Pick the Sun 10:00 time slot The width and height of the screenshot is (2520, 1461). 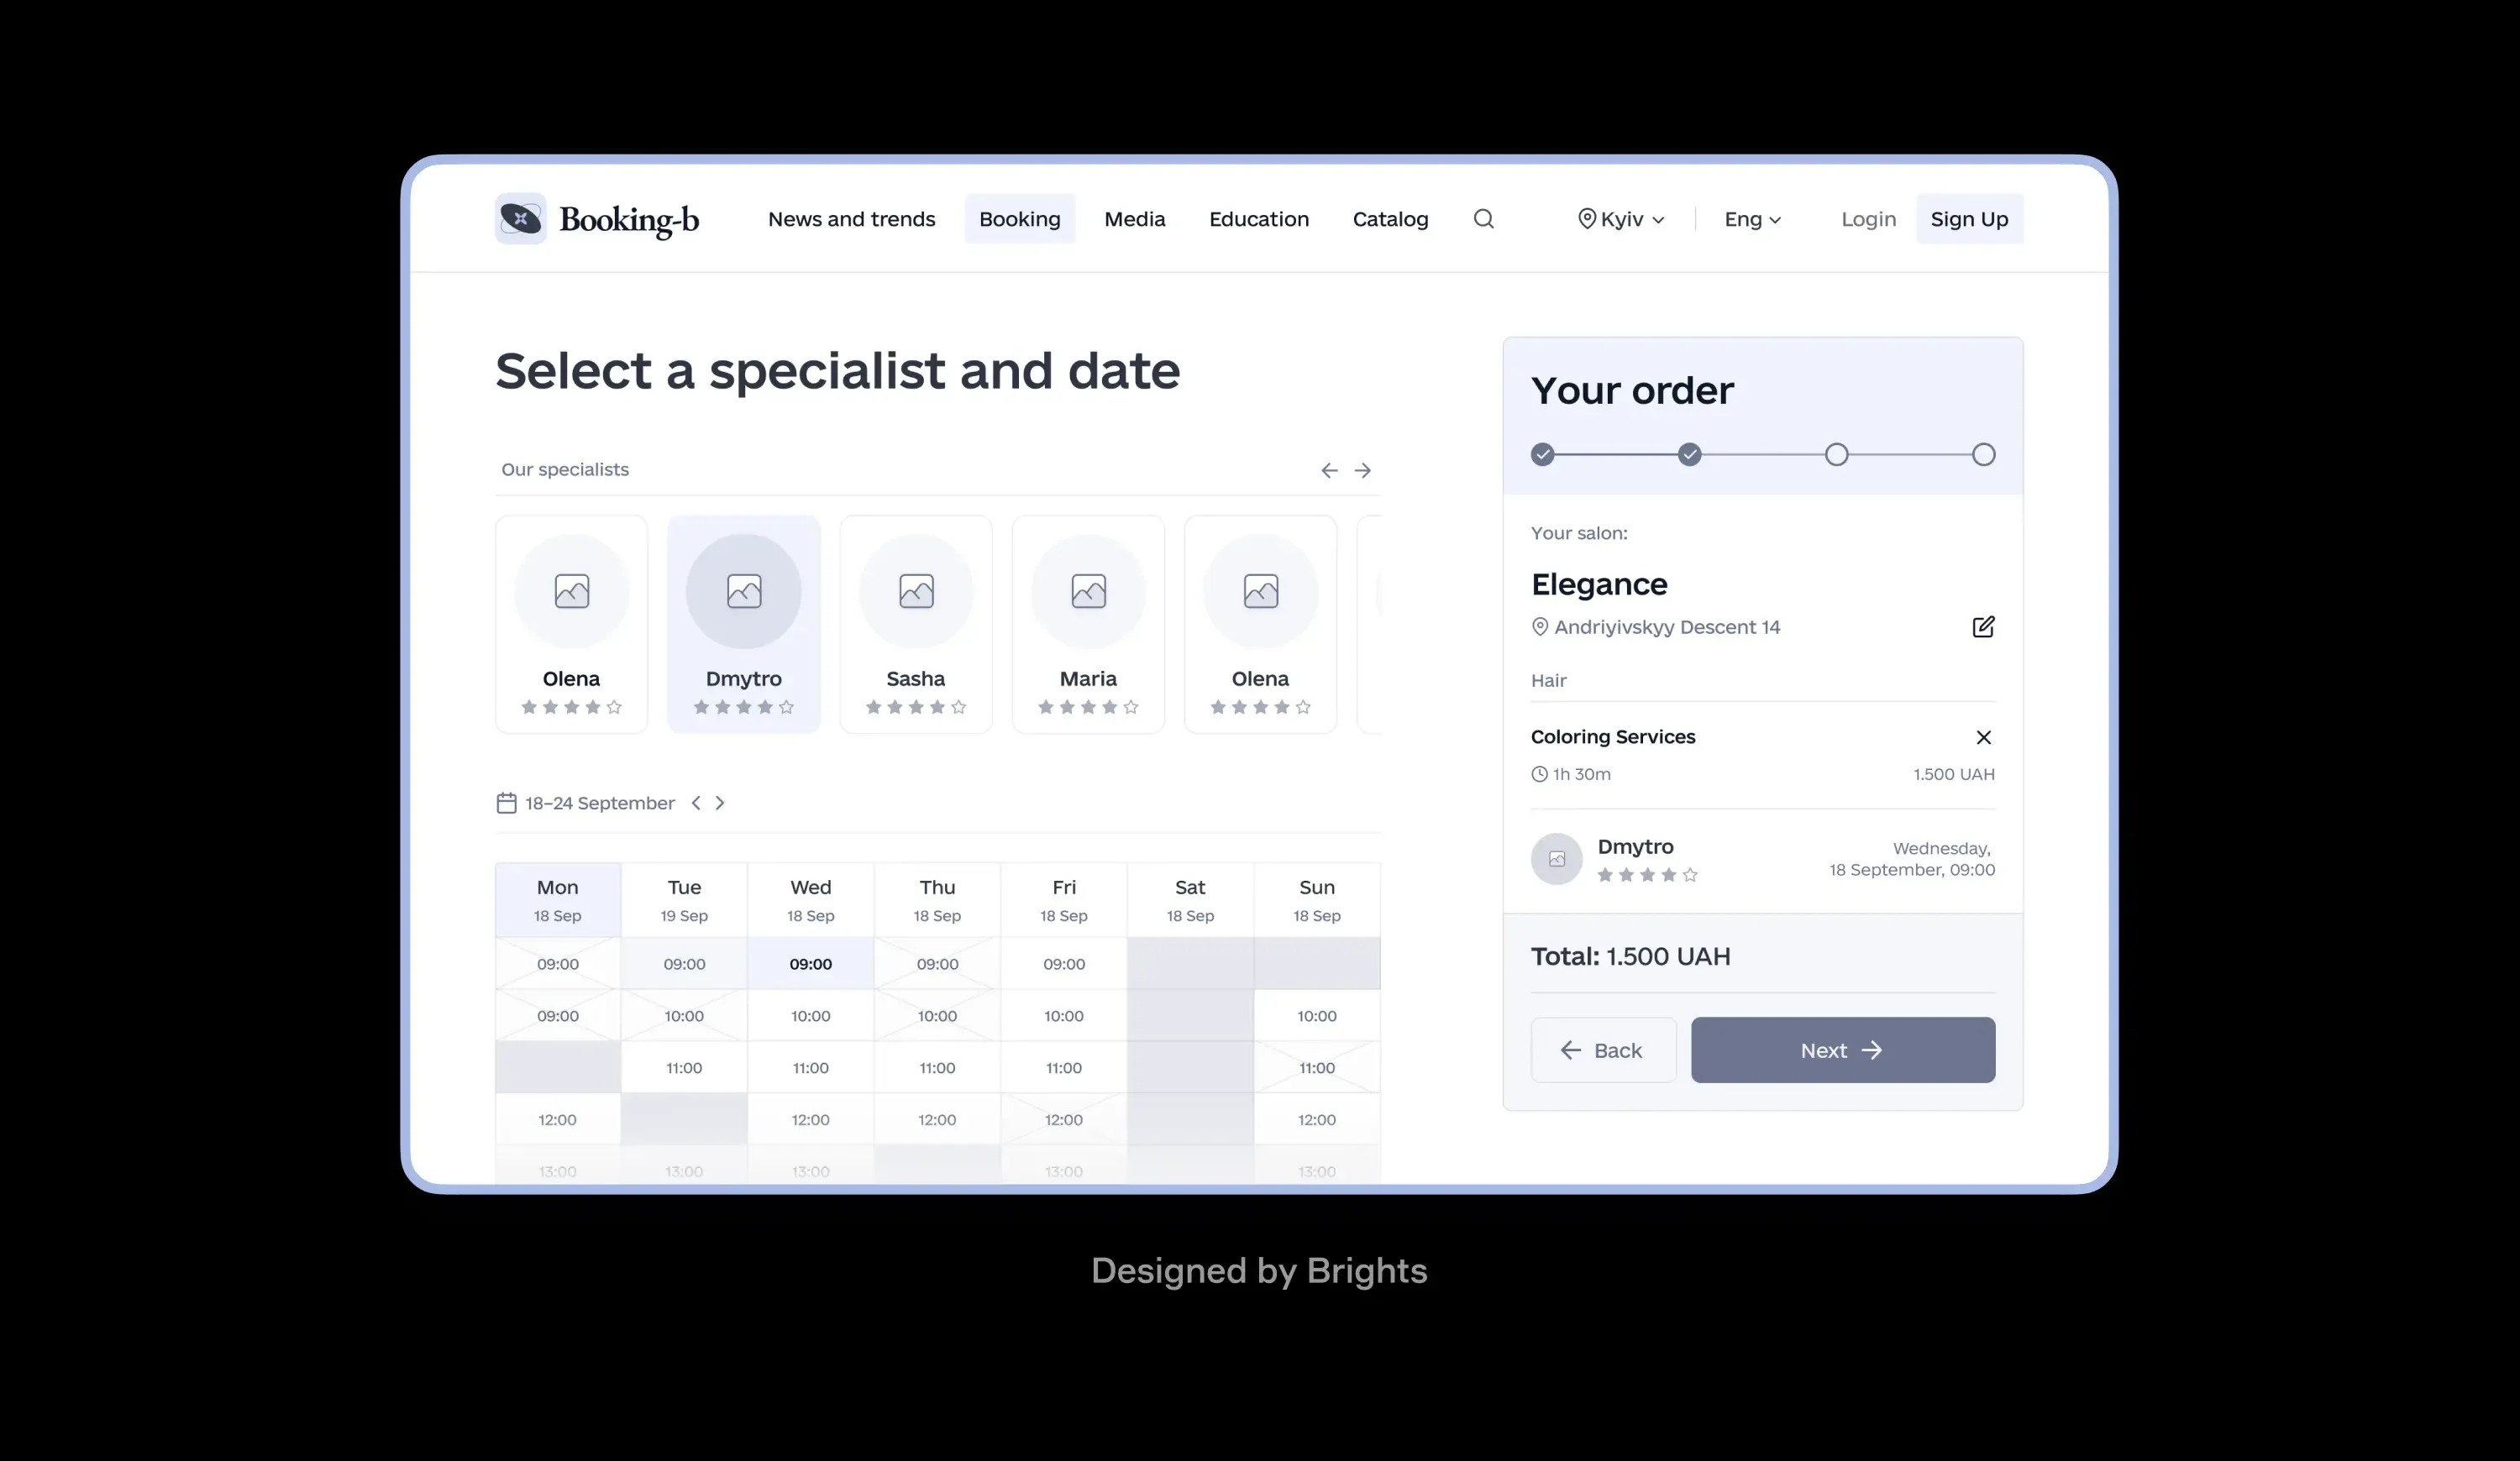[x=1317, y=1016]
